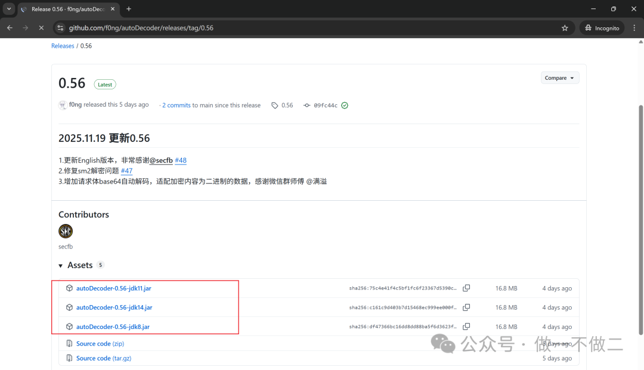The height and width of the screenshot is (370, 644).
Task: Click the package icon beside autoDecoder-0.56-jdk8.jar
Action: 69,327
